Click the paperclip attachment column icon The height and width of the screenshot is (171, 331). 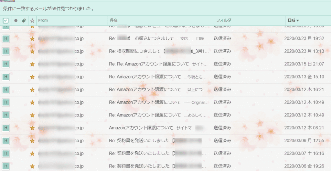point(24,21)
